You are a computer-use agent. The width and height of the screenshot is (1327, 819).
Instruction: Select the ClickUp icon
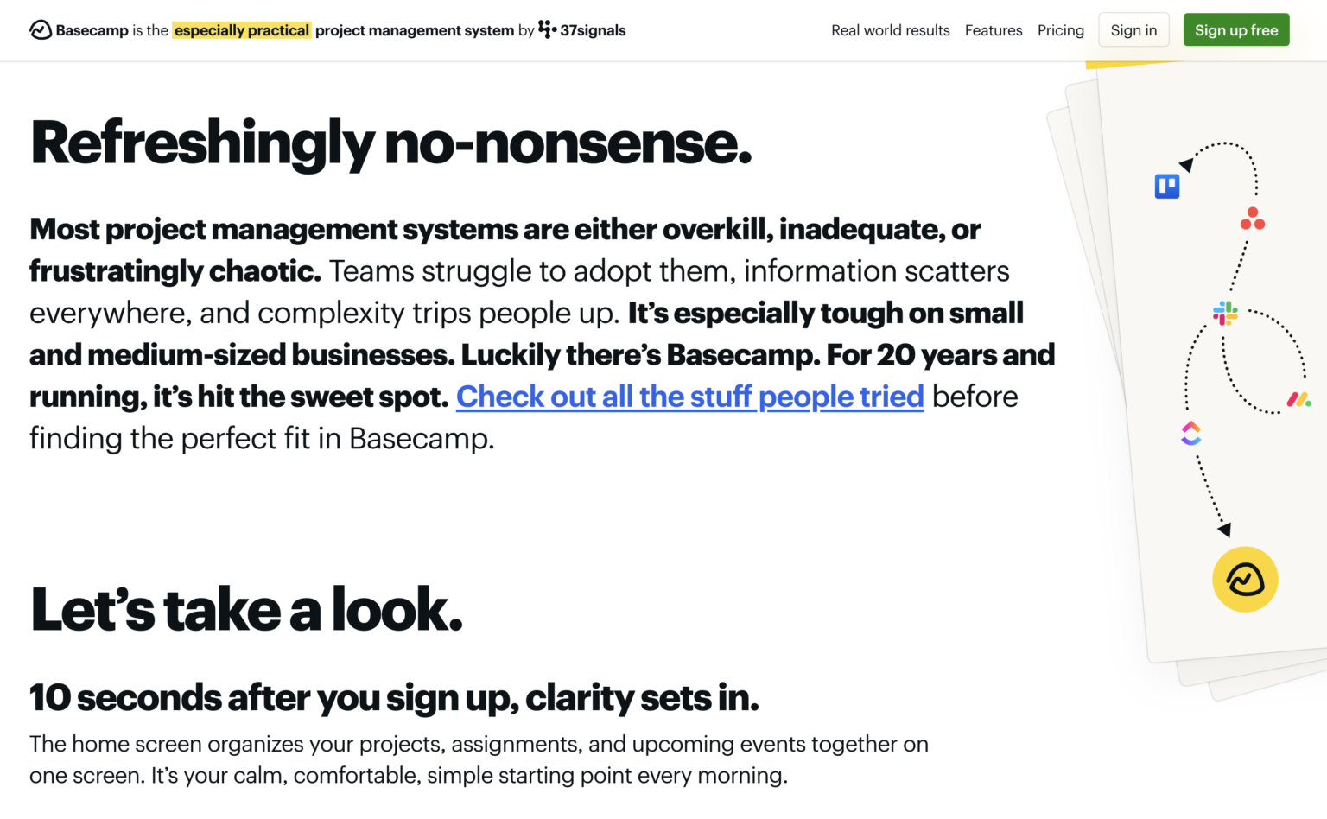tap(1191, 434)
